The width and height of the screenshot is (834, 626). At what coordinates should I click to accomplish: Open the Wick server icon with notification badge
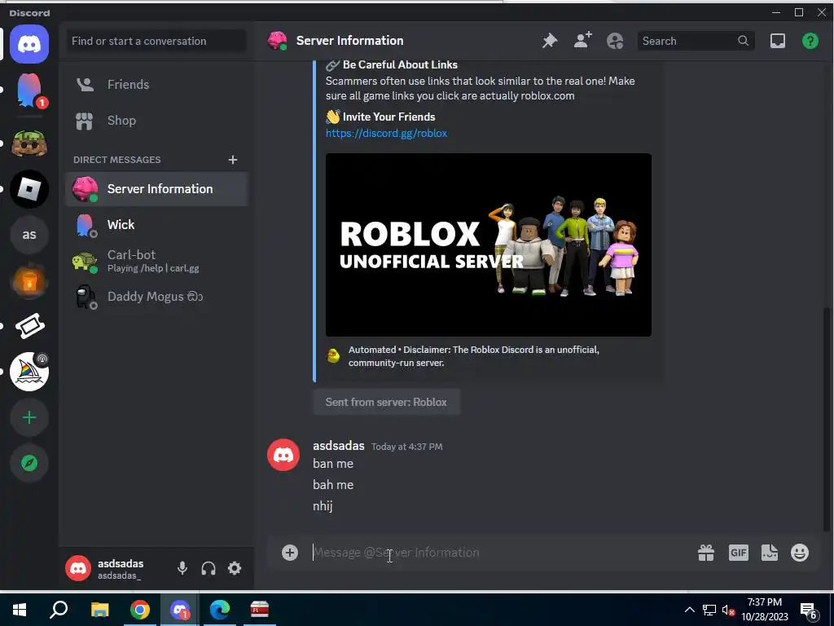[29, 90]
